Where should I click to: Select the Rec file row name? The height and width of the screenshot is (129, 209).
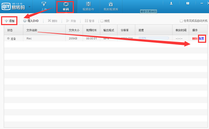pos(29,39)
